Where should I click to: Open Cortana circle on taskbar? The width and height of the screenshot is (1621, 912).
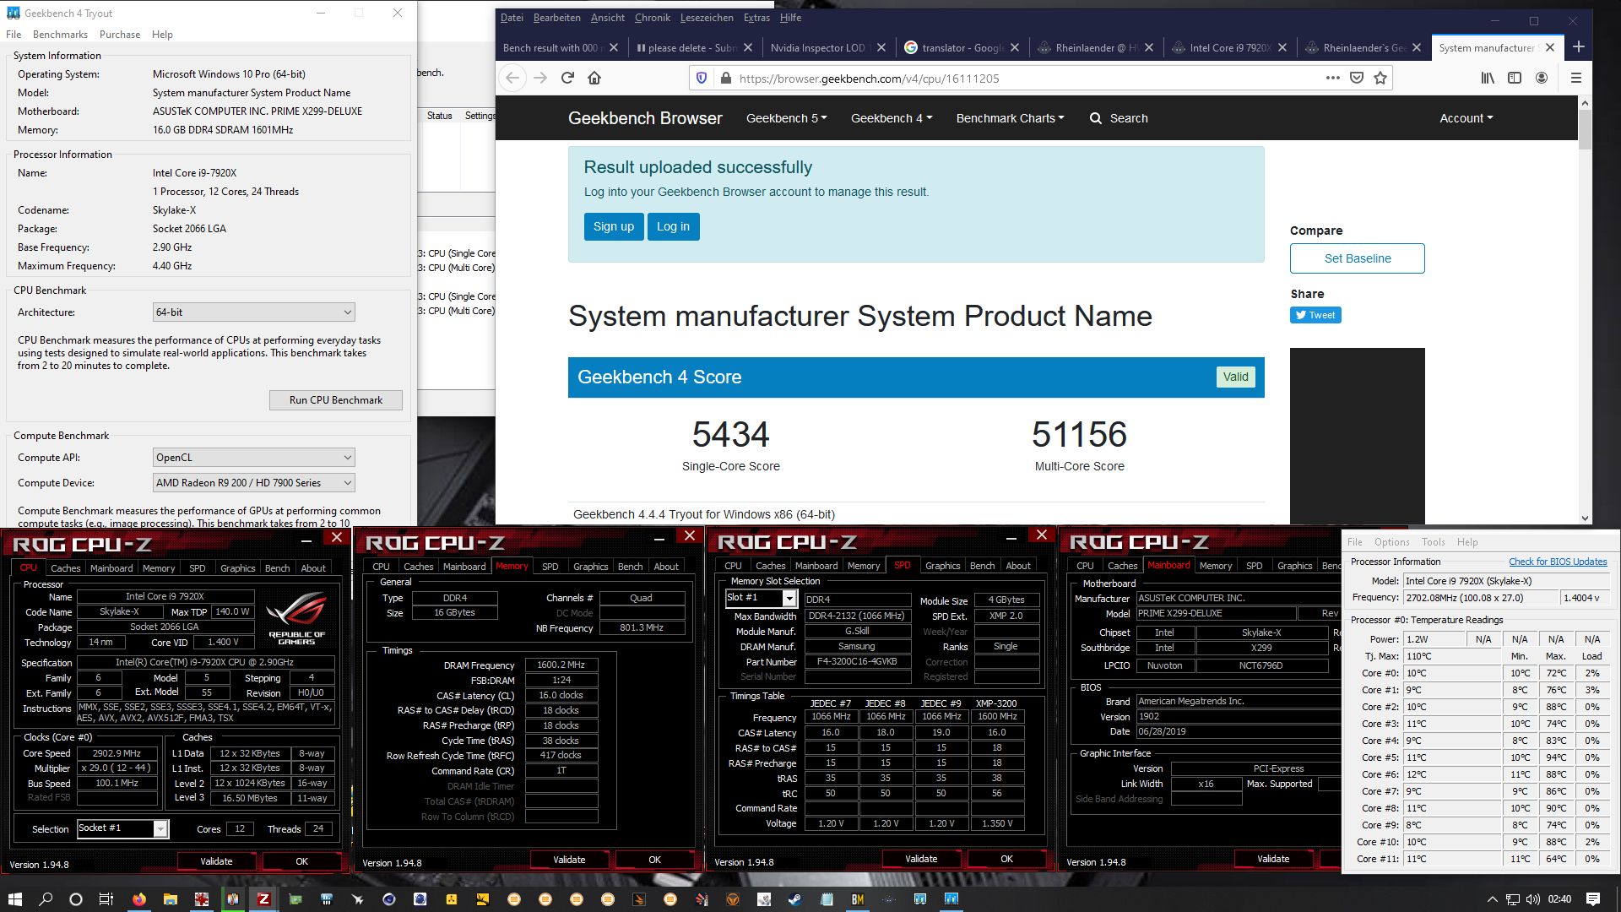[x=76, y=898]
